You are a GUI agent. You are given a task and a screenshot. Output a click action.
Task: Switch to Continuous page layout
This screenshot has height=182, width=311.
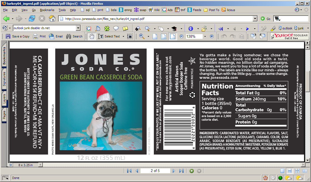click(290, 171)
